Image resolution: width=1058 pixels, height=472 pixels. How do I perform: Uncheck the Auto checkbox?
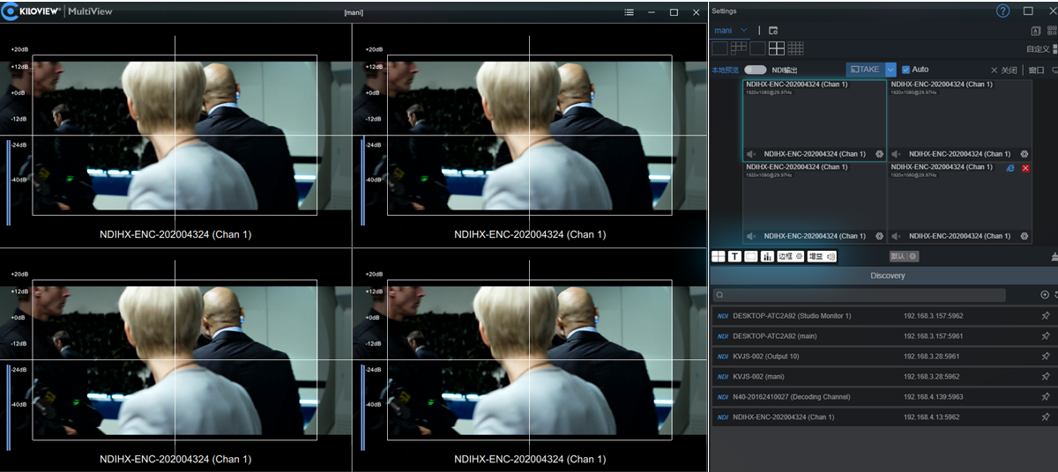point(905,70)
